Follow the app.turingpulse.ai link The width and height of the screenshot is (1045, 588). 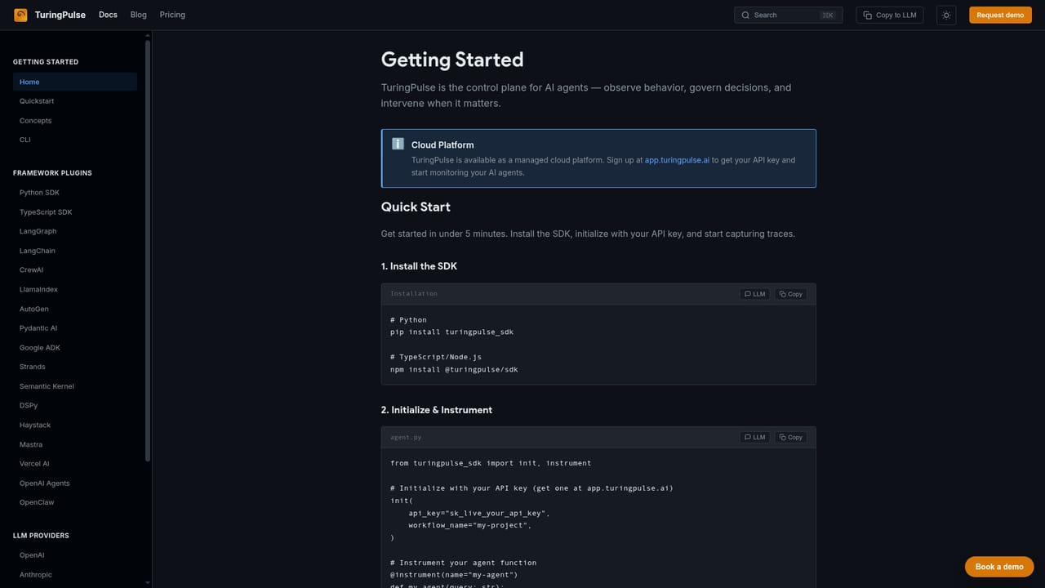click(677, 160)
